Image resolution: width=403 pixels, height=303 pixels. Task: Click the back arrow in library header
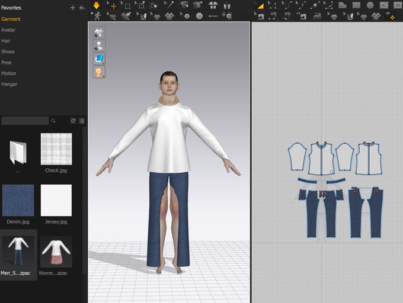point(82,8)
